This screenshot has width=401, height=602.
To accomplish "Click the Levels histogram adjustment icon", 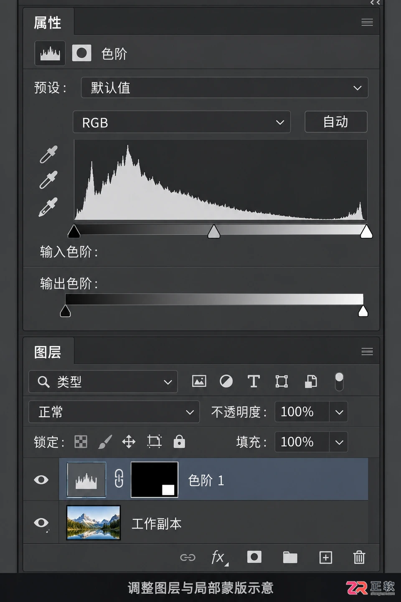I will pyautogui.click(x=50, y=54).
